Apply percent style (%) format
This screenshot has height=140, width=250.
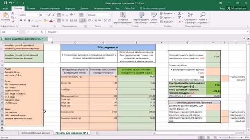pyautogui.click(x=96, y=21)
